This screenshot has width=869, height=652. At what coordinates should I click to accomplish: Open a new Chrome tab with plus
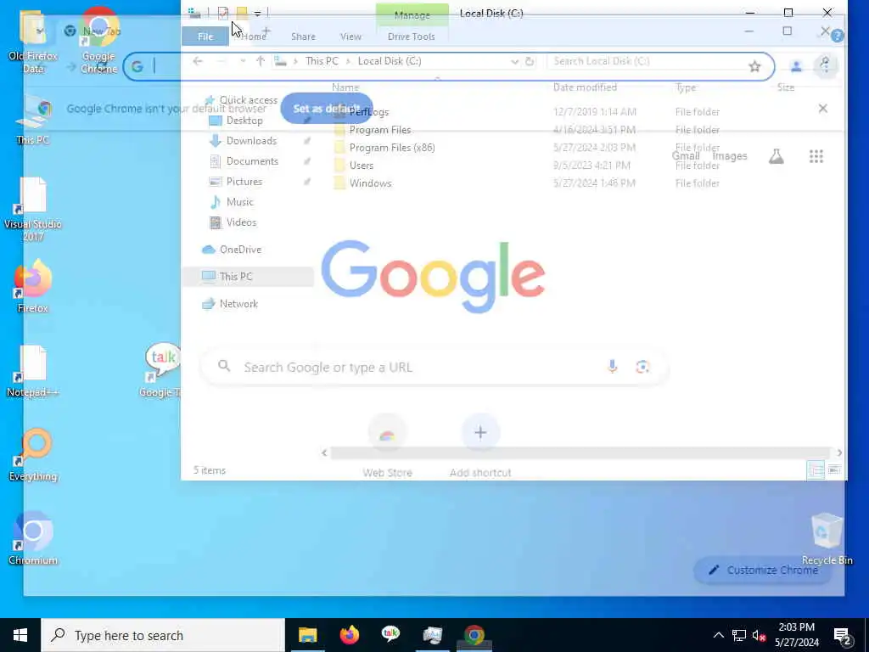[x=266, y=31]
